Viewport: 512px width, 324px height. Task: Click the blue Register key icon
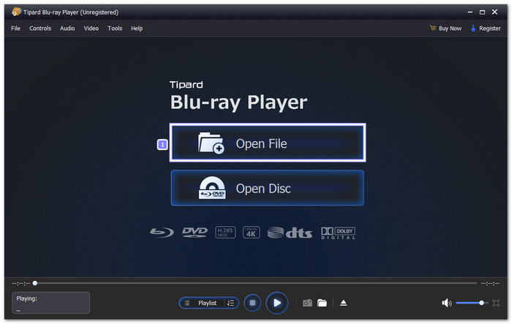(473, 28)
